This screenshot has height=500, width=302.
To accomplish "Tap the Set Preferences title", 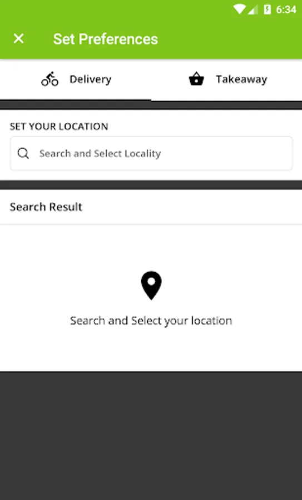I will 105,39.
